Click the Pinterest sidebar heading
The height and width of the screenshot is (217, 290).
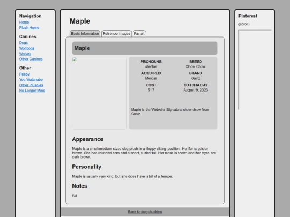coord(248,16)
